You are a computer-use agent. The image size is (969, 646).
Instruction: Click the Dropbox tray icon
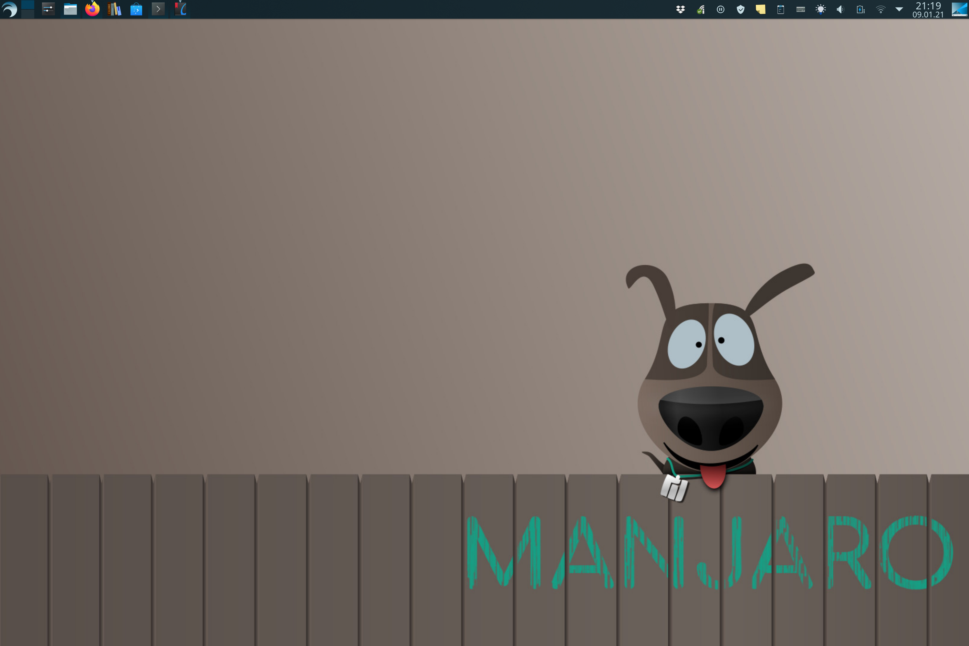681,9
